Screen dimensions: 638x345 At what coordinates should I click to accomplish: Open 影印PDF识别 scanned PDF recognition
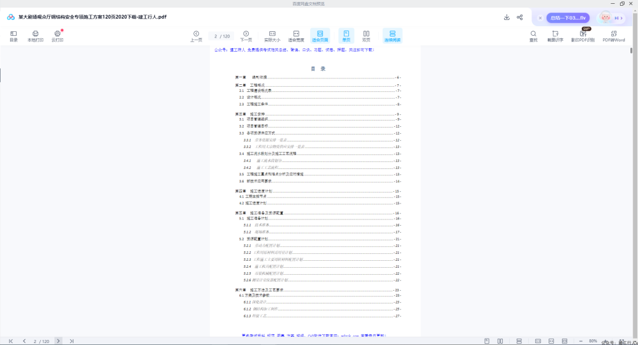[582, 36]
